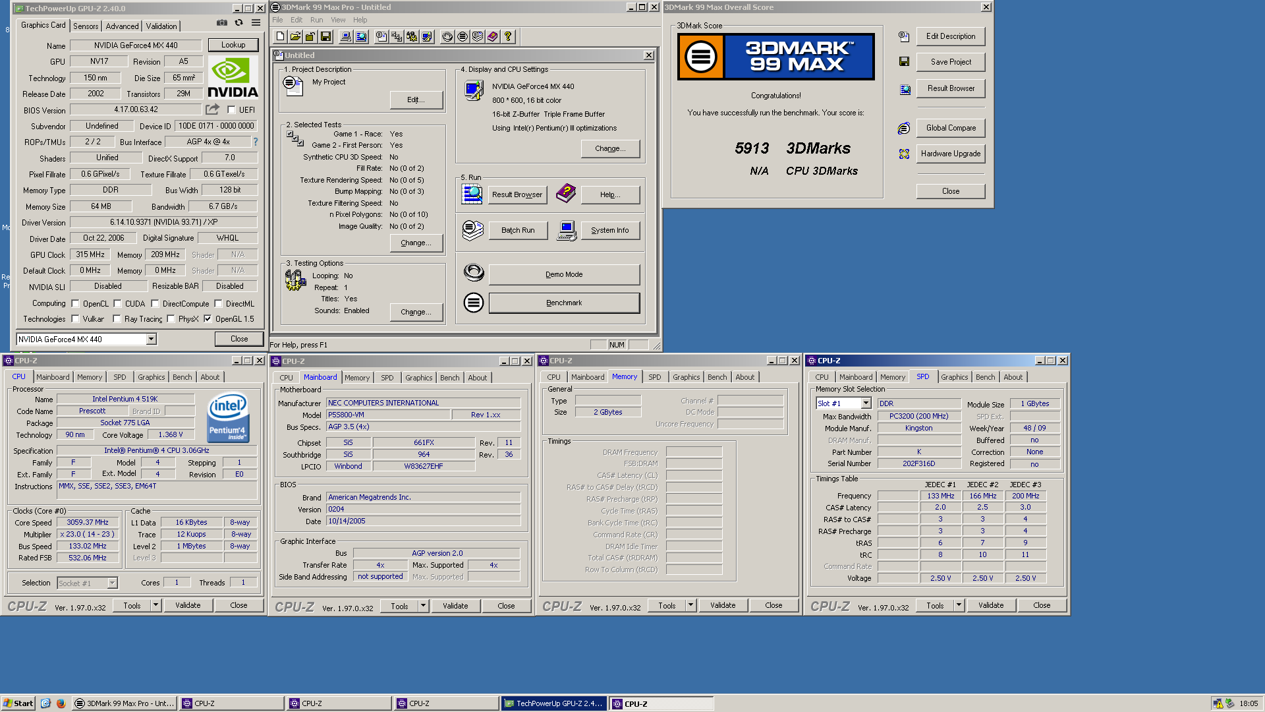
Task: Take a GPU-Z screenshot with camera icon
Action: point(222,23)
